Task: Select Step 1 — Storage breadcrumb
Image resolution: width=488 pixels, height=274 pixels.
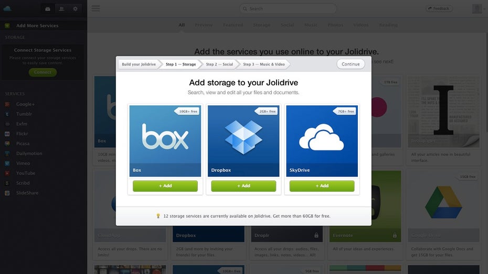Action: click(x=181, y=64)
